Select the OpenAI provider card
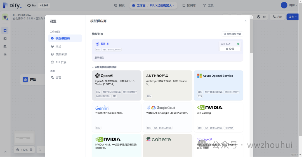The width and height of the screenshot is (302, 157). pos(116,85)
